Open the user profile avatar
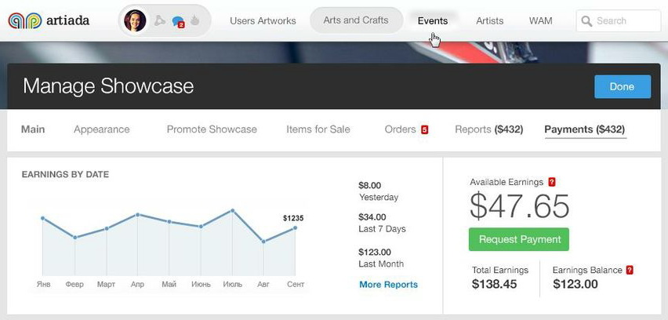Screen dimensions: 668x320 coord(135,20)
